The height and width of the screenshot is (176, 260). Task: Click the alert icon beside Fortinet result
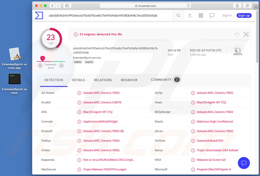click(x=193, y=141)
